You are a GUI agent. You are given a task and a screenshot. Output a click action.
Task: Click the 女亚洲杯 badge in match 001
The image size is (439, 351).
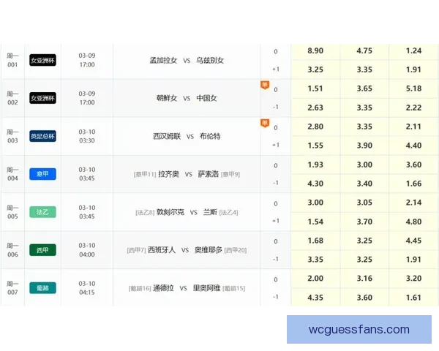[43, 60]
